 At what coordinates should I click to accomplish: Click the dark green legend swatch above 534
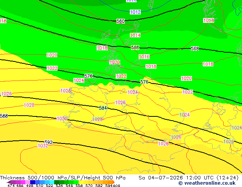click(x=56, y=182)
